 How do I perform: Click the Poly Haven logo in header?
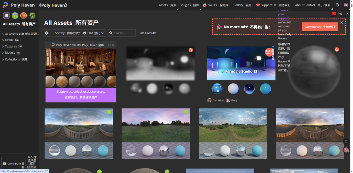click(6, 5)
